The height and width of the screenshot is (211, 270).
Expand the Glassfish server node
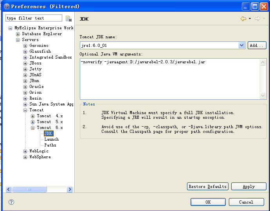[25, 52]
